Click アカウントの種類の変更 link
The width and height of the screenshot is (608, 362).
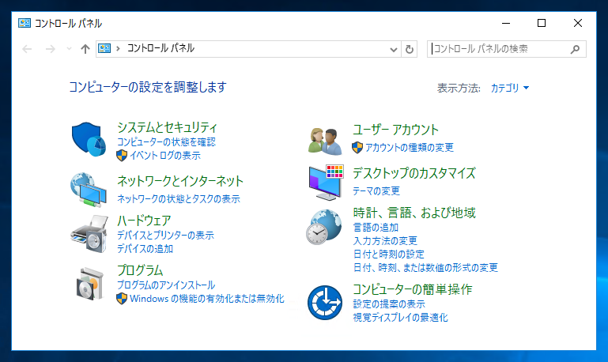(x=409, y=148)
